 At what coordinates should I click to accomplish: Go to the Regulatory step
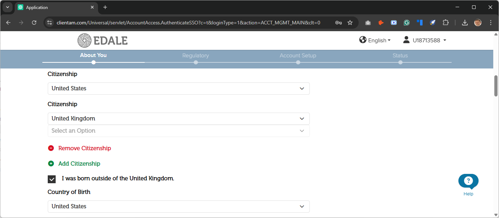tap(196, 56)
